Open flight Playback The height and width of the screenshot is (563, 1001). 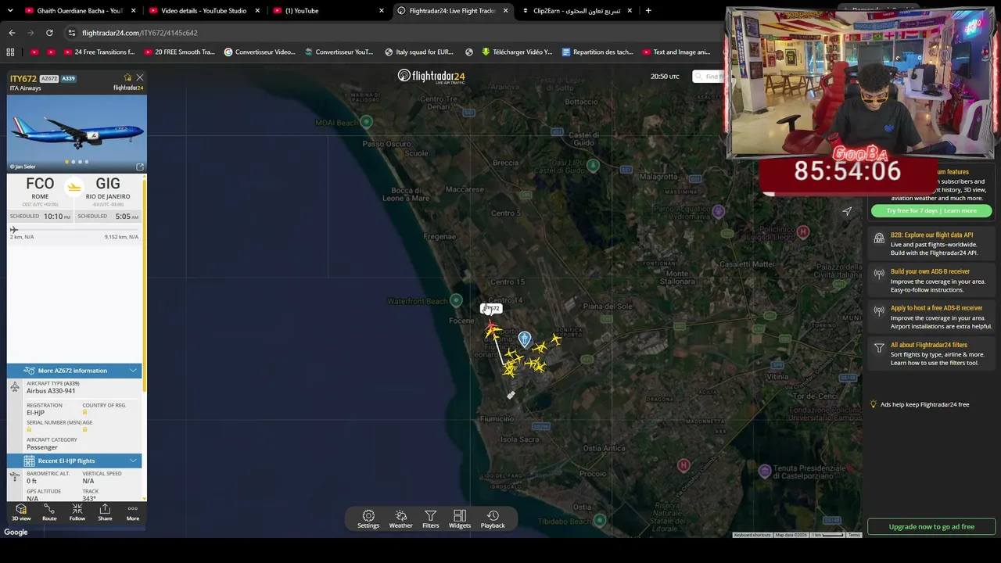pos(493,519)
